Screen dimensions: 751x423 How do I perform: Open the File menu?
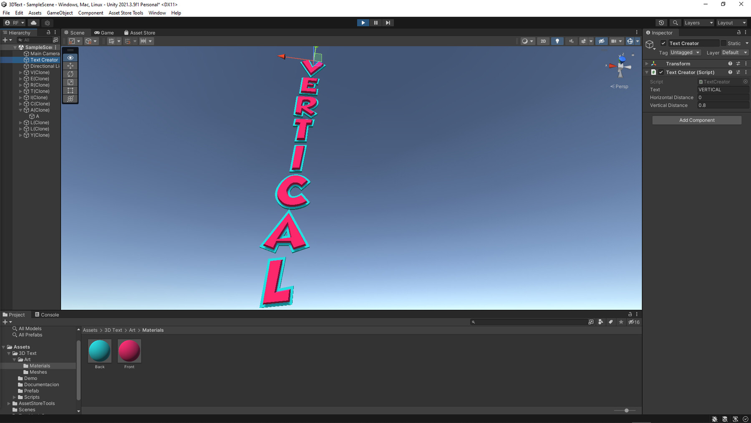(x=6, y=13)
